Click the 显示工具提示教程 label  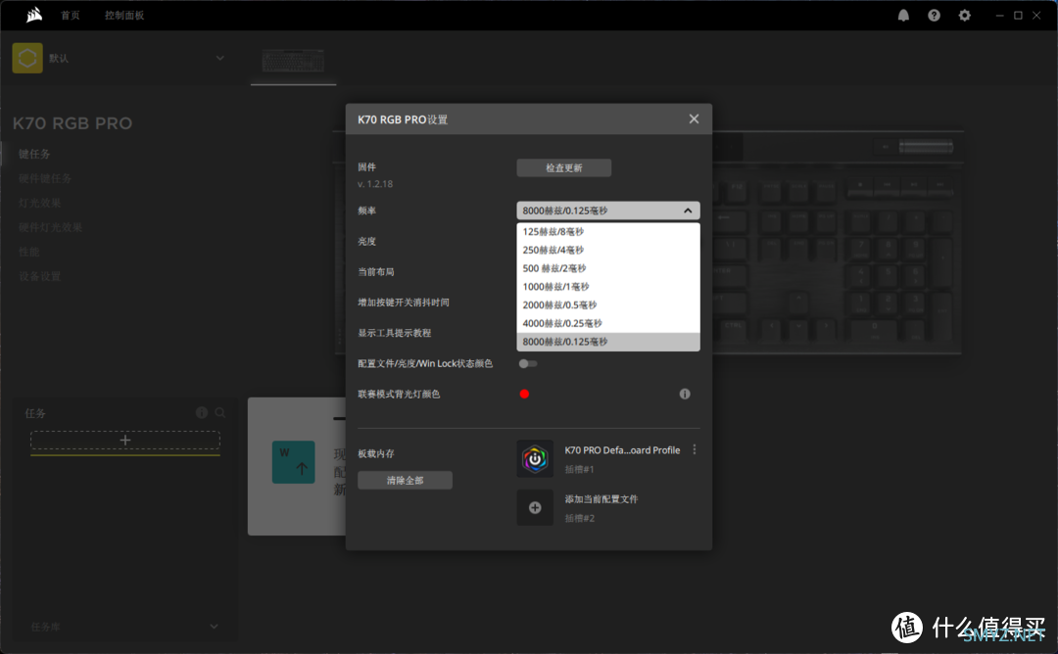(394, 333)
